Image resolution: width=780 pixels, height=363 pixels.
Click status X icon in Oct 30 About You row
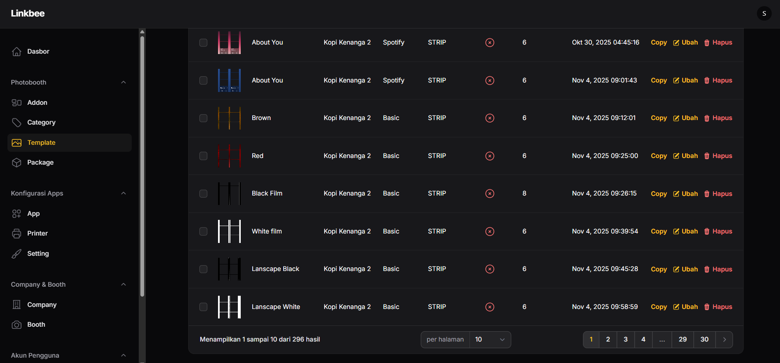pyautogui.click(x=490, y=42)
